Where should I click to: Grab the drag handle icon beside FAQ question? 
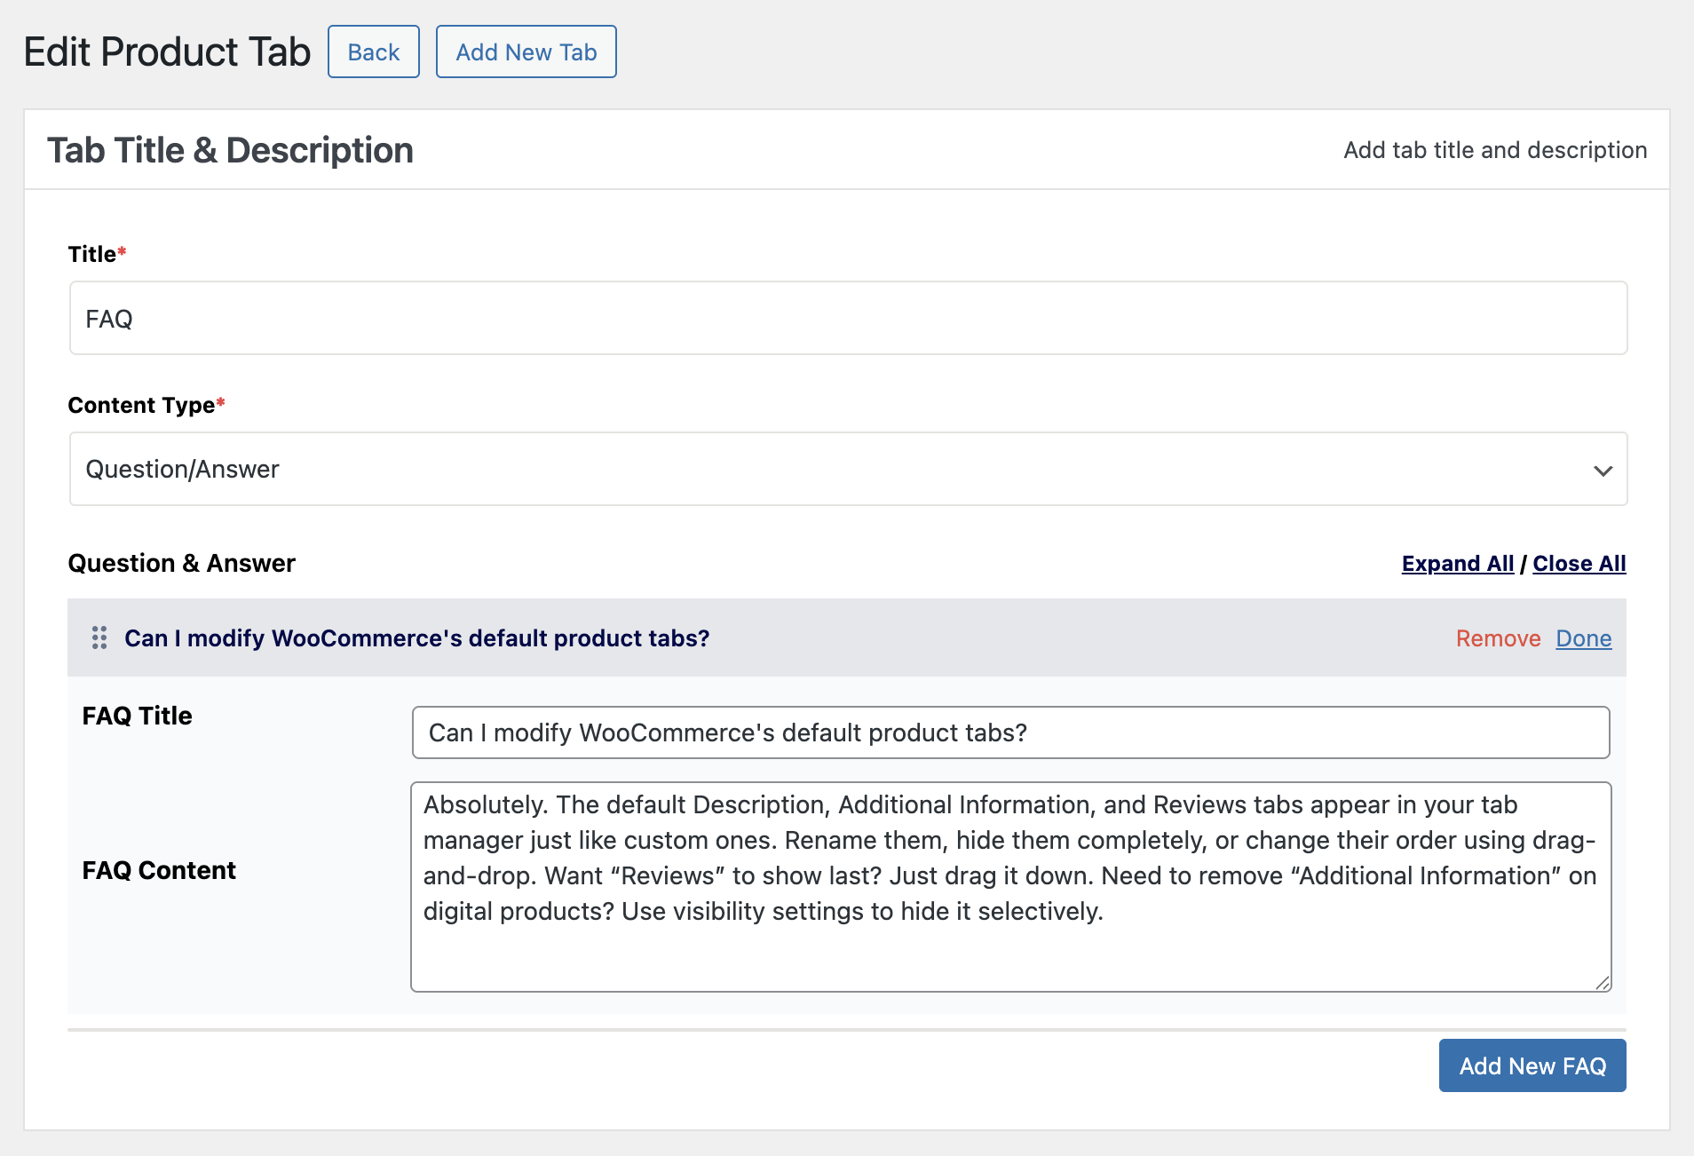tap(99, 637)
